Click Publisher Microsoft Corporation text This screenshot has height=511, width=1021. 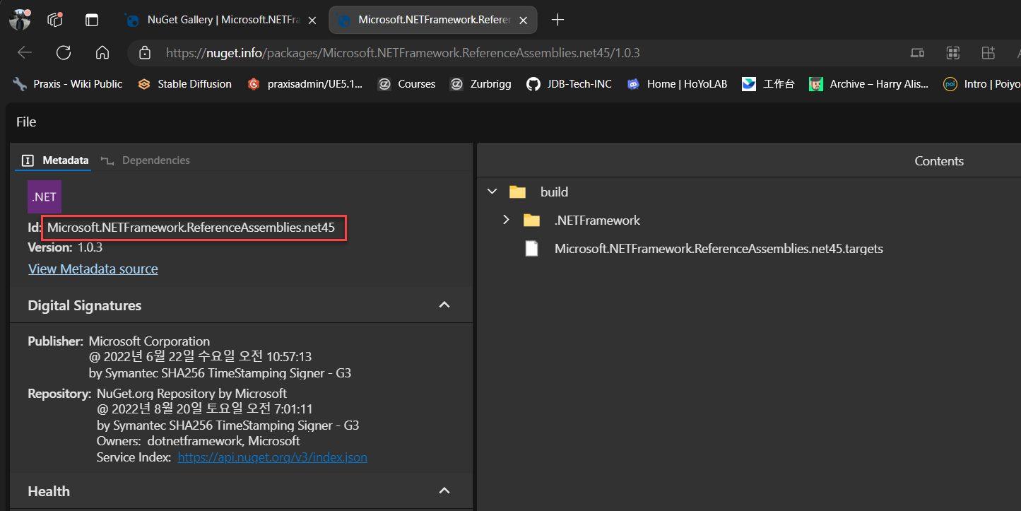119,341
